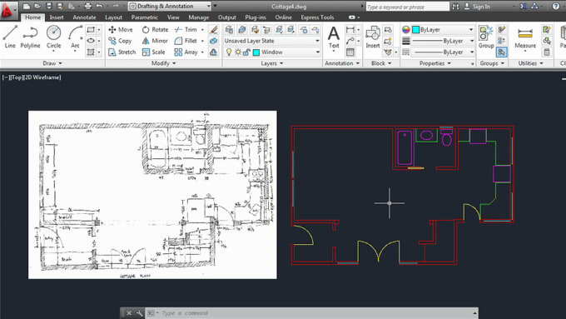Toggle layer on/off lightbulb for Window
Viewport: 566px width, 319px height.
(x=229, y=52)
